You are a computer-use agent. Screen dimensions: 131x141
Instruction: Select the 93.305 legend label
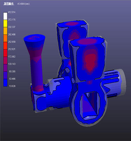click(12, 71)
